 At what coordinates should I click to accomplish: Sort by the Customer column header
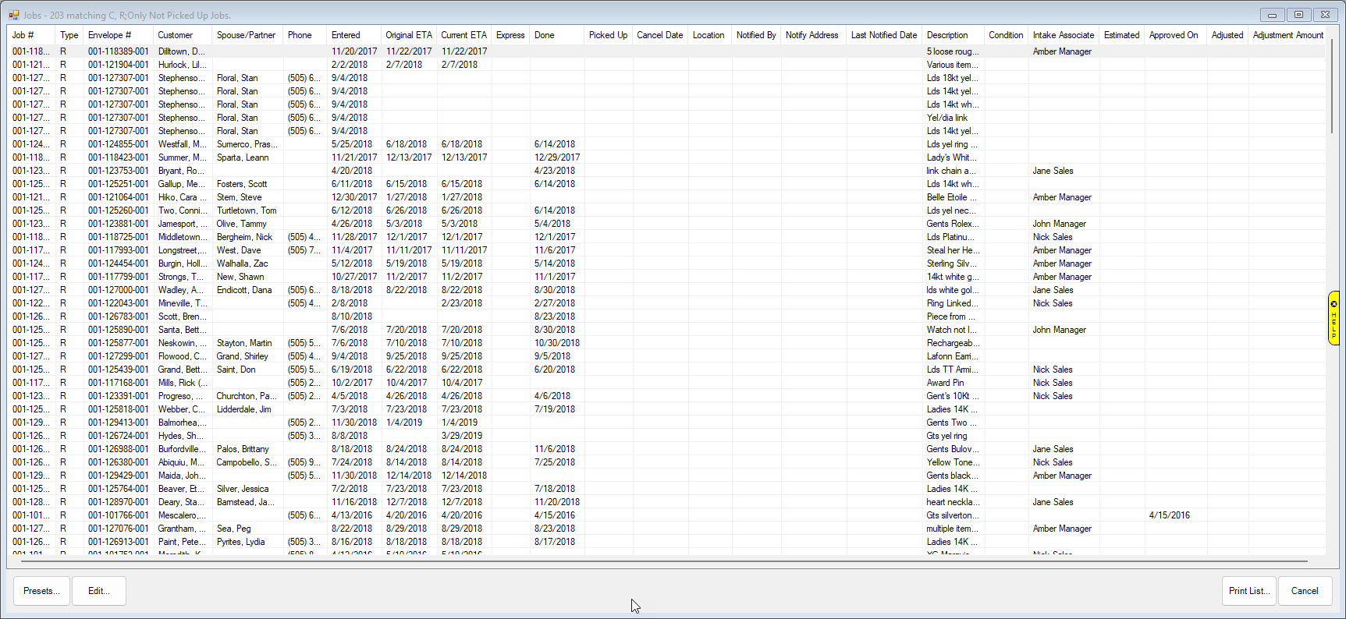176,35
